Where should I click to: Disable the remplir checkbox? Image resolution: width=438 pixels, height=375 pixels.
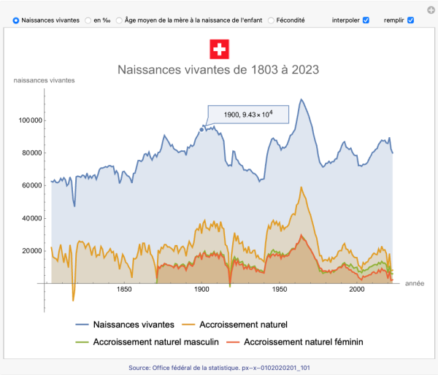pos(410,20)
